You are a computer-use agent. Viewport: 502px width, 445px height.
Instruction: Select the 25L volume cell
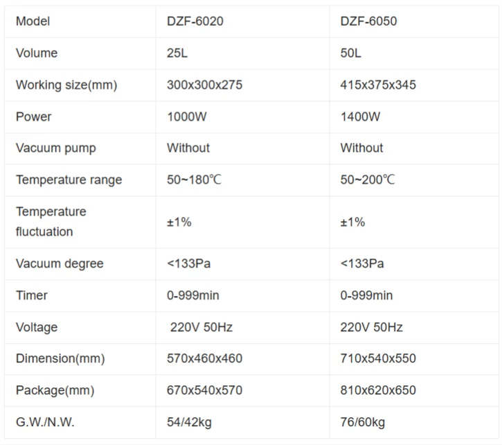point(178,53)
